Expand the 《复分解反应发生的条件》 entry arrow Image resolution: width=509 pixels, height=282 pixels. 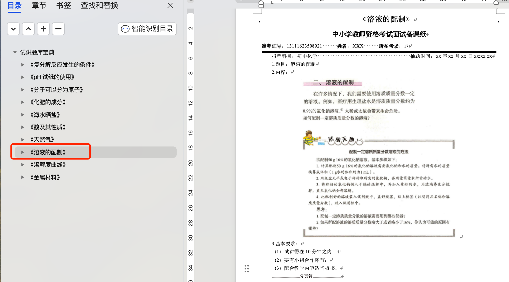point(23,65)
